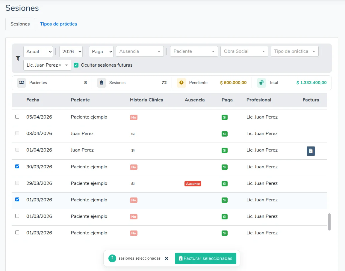Open the Tipo de práctica filter dropdown
345x271 pixels.
(x=295, y=51)
